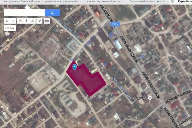
Task: Open the LEGEND panel
Action: click(10, 28)
